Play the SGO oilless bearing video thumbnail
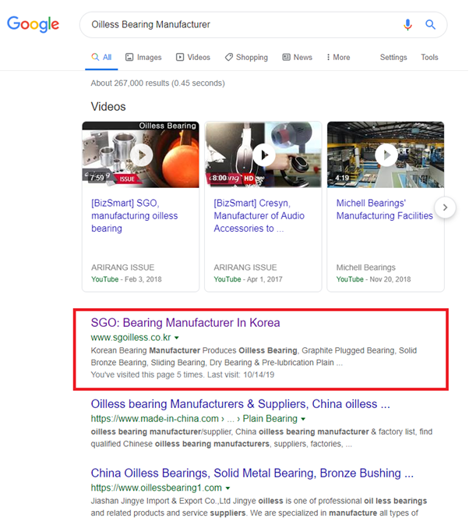 click(x=141, y=154)
